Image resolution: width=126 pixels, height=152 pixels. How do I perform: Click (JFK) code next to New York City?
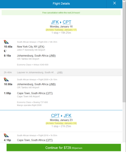(x=41, y=47)
